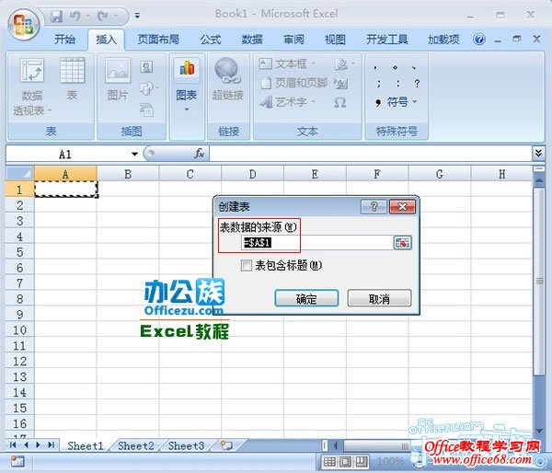Viewport: 552px width, 473px height.
Task: Click the Hyperlink (超链接) icon
Action: [x=228, y=79]
